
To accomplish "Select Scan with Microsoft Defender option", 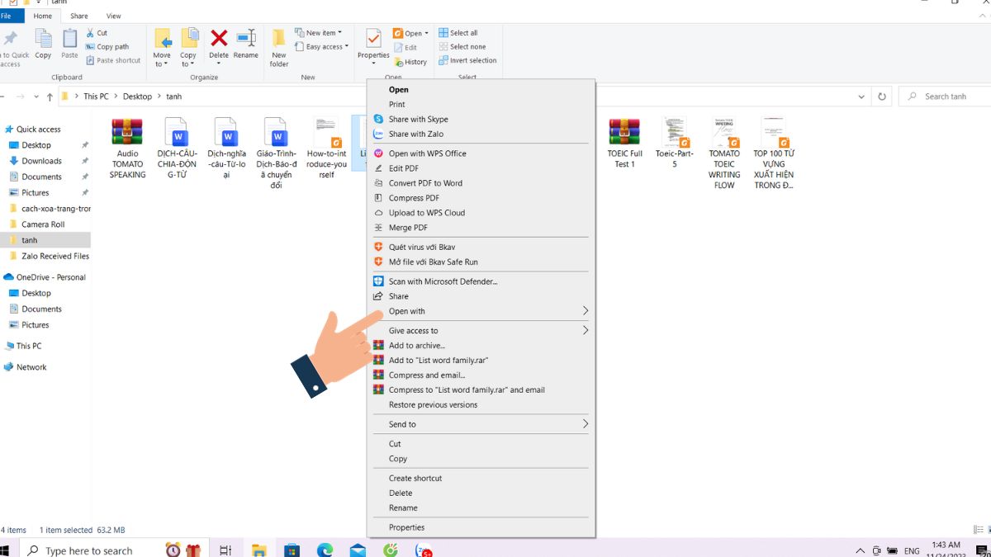I will (x=443, y=281).
